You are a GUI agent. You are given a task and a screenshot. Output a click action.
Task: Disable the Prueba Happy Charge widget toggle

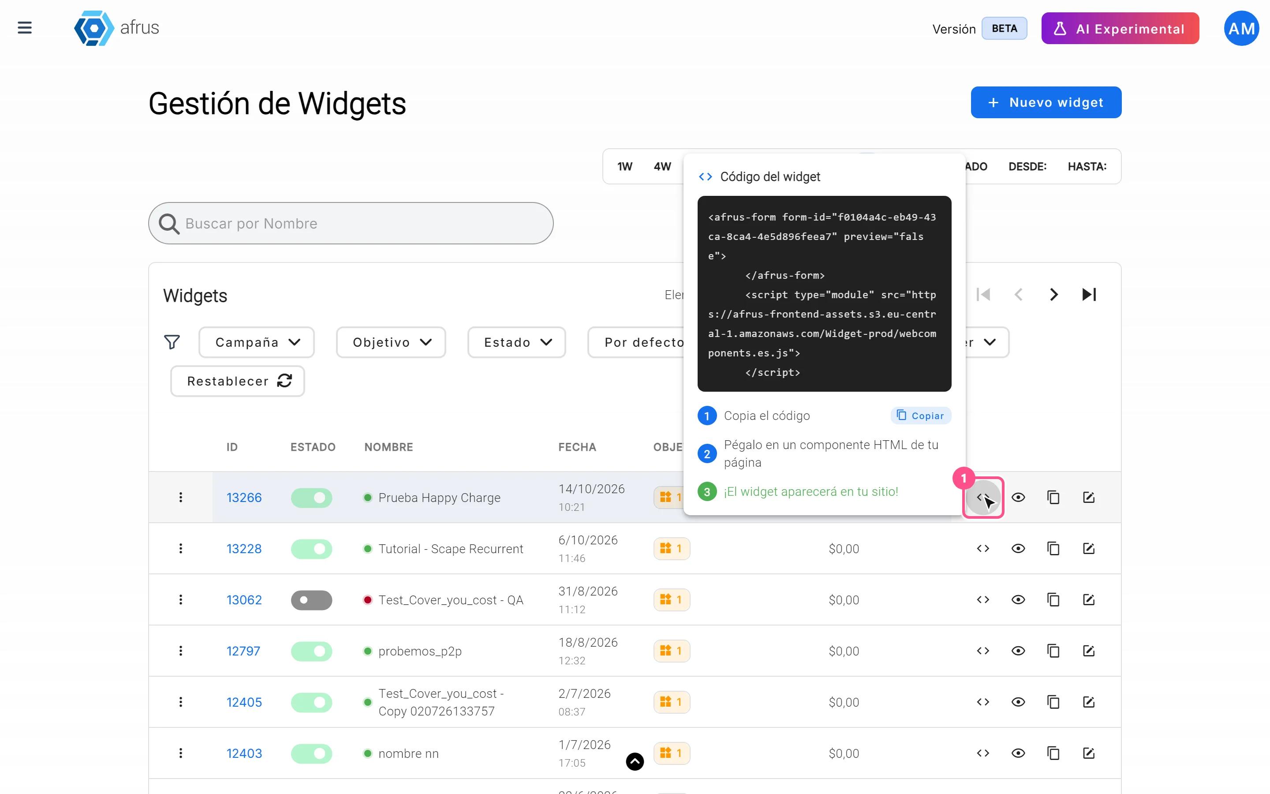(311, 497)
